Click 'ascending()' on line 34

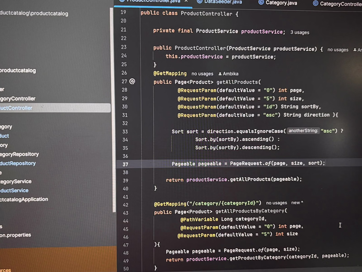(x=258, y=139)
